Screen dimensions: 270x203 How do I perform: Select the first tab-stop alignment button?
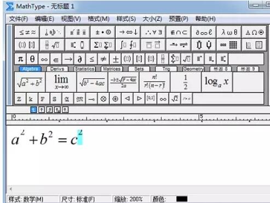33,110
